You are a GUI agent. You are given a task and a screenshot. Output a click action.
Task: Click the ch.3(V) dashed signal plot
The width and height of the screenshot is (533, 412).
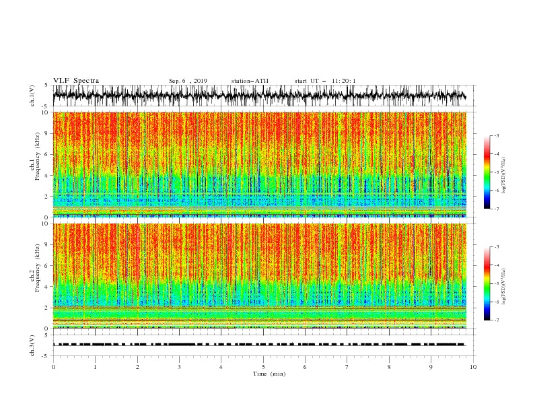264,345
